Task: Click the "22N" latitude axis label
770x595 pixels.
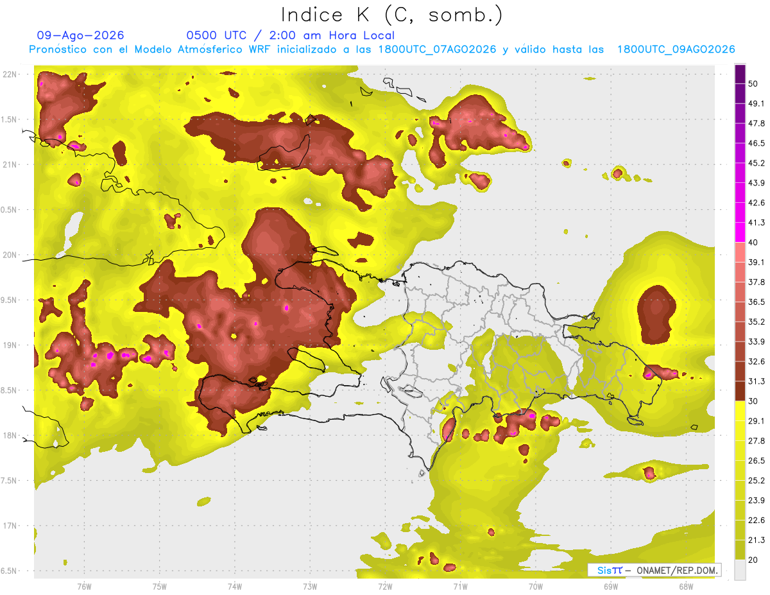Action: click(x=10, y=74)
